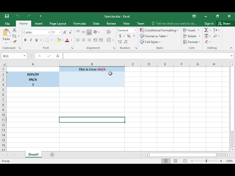
Task: Switch to the Data tab
Action: click(x=96, y=23)
